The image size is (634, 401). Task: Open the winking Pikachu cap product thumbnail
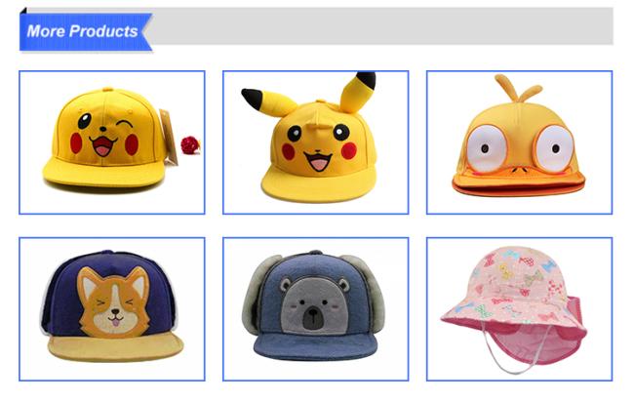112,142
